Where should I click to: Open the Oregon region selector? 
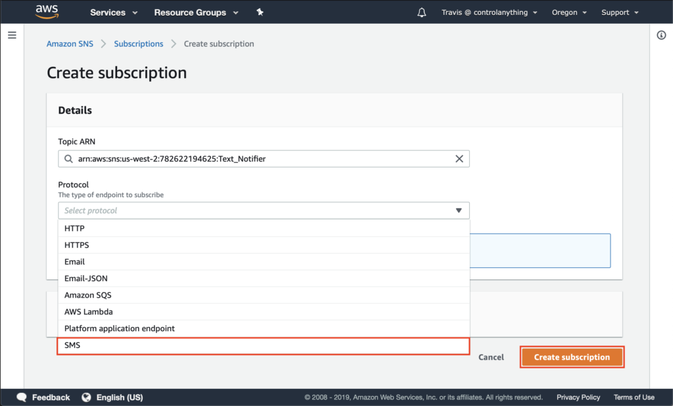(569, 12)
